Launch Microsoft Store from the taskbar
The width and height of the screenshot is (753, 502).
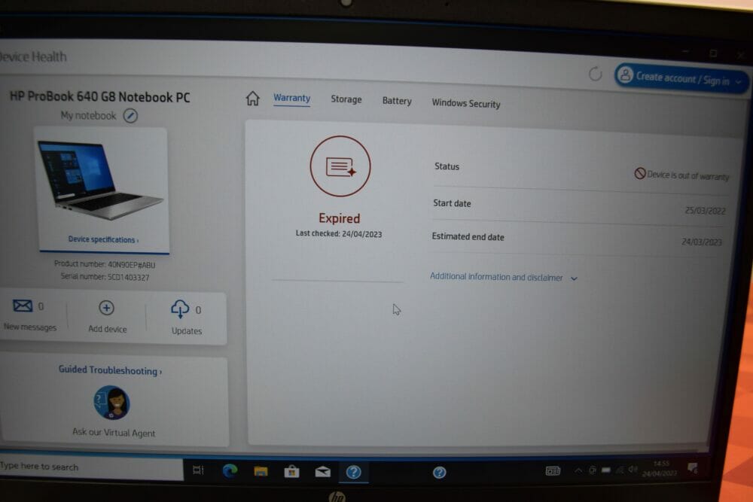click(x=291, y=472)
